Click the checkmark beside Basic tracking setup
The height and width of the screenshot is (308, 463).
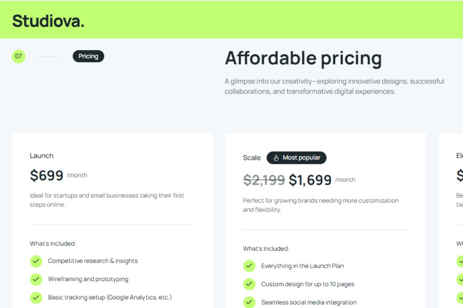pyautogui.click(x=36, y=297)
